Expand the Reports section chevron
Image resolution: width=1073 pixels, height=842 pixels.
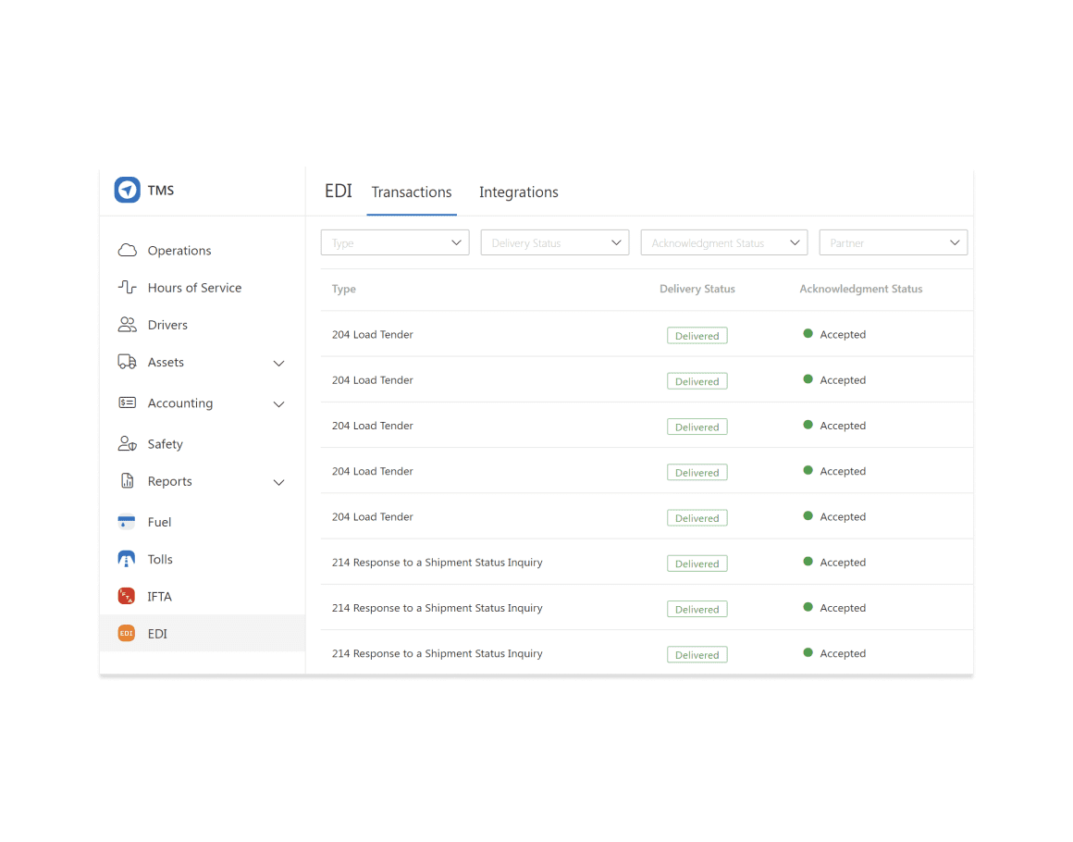coord(278,481)
